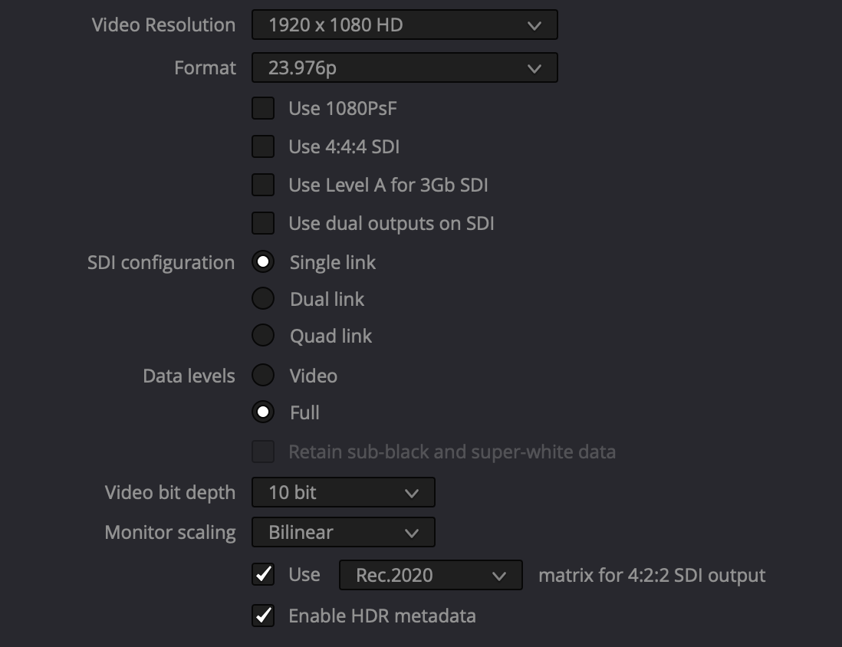
Task: Select Single link SDI configuration
Action: click(x=263, y=262)
